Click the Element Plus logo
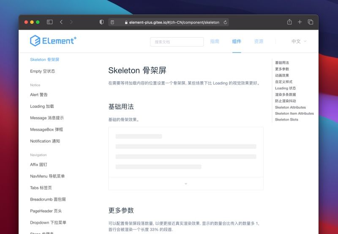 [x=53, y=41]
